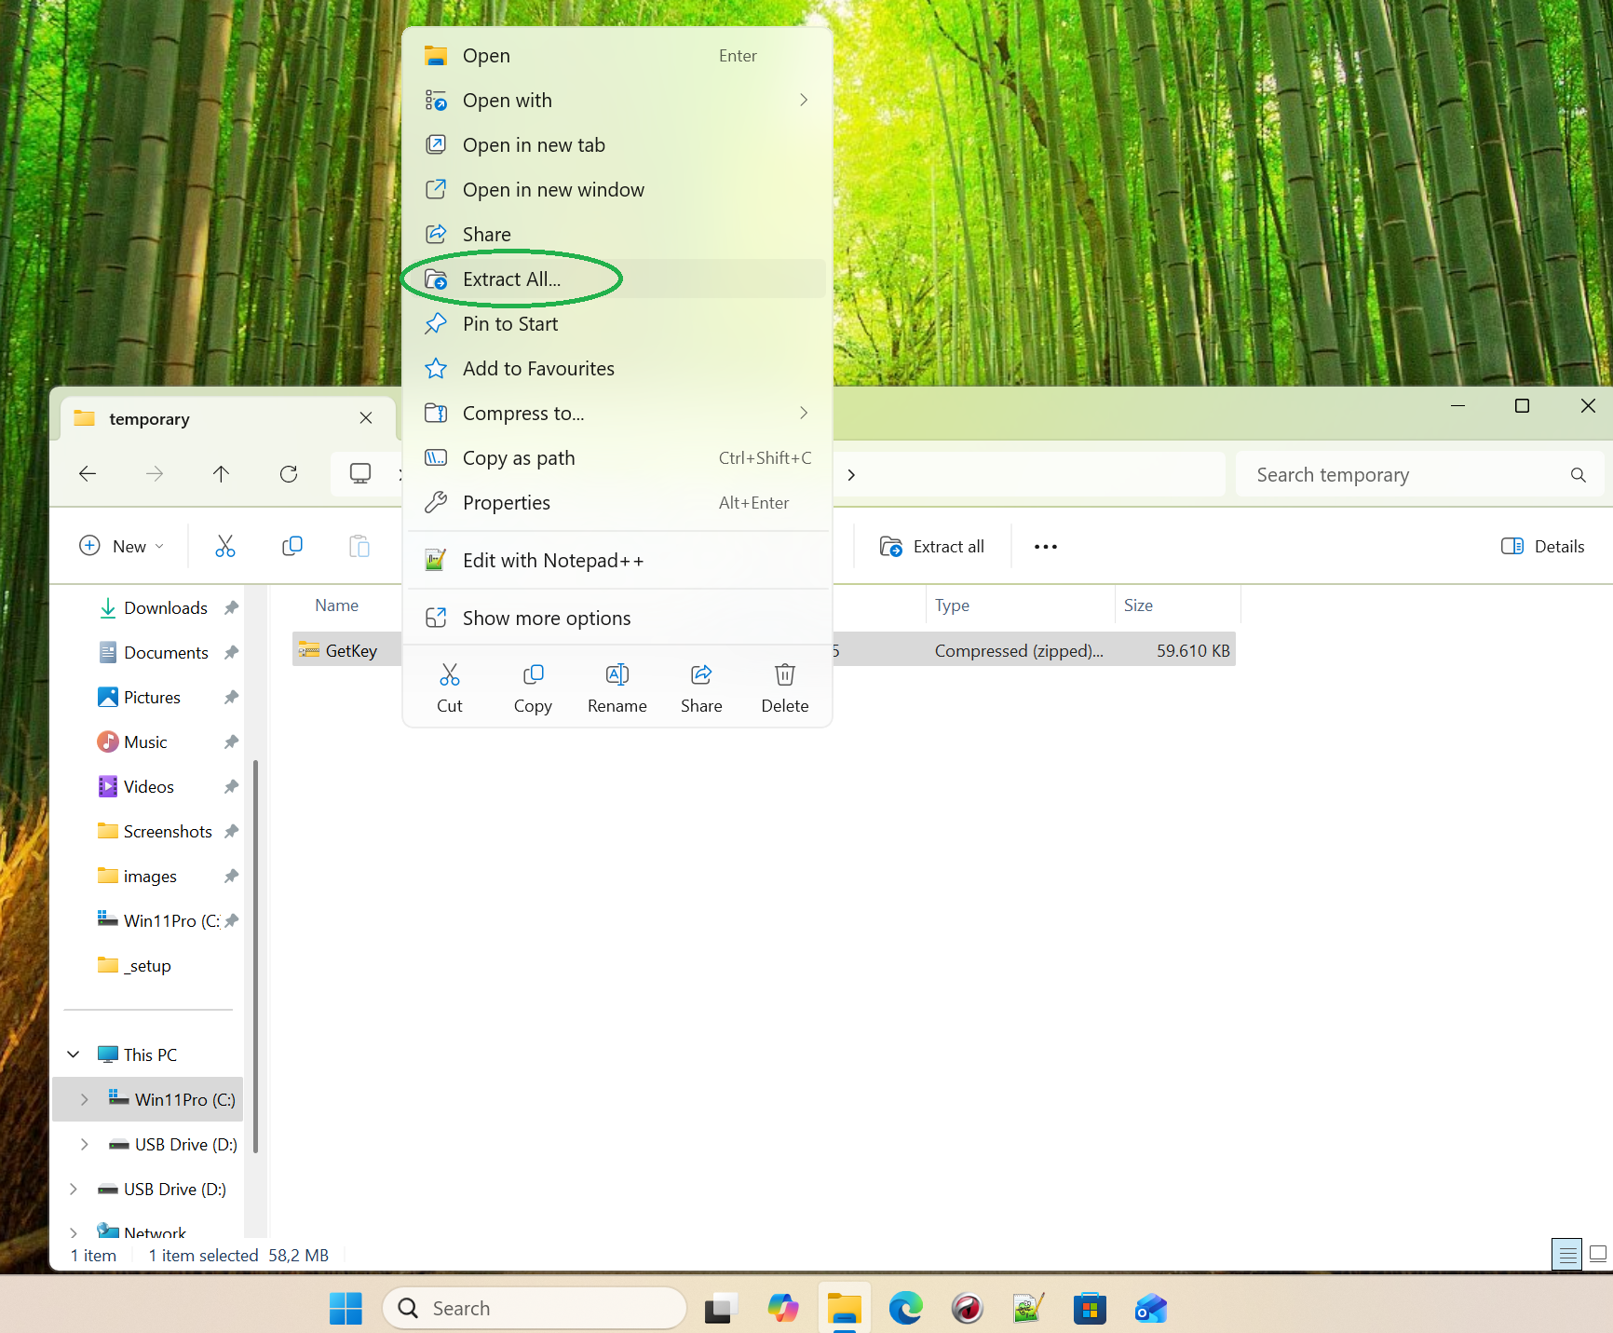Launch Microsoft Edge from the taskbar
Screen dimensions: 1613x1333
pos(905,1308)
